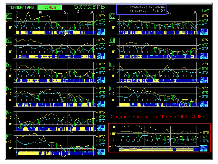Select the year 00 label box
This screenshot has width=218, height=164.
(x=112, y=16)
